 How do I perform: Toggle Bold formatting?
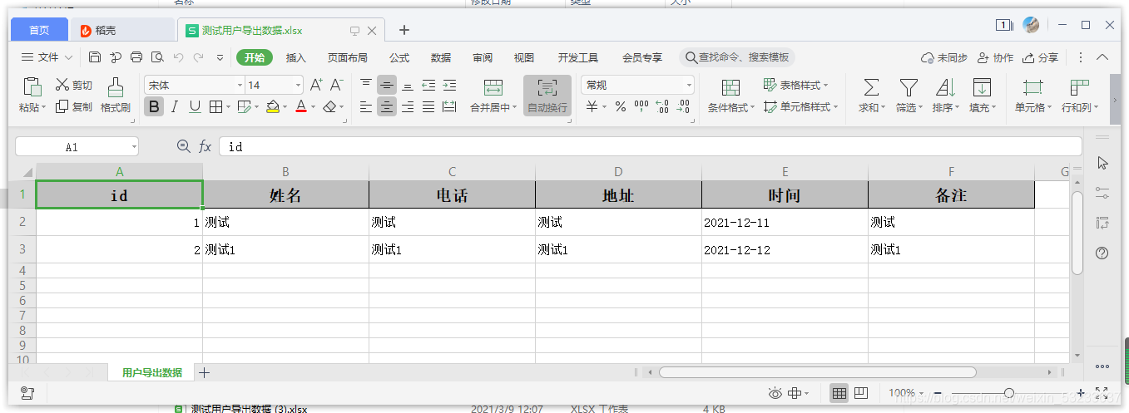click(154, 106)
